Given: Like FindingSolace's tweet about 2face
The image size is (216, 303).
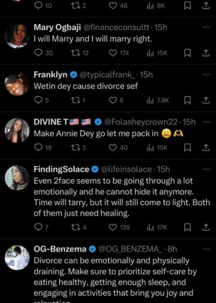Looking at the screenshot, I should (119, 227).
